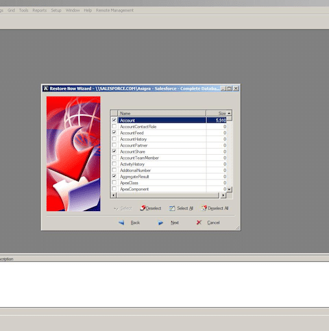
Task: Check the ActivityHistory checkbox
Action: 114,164
